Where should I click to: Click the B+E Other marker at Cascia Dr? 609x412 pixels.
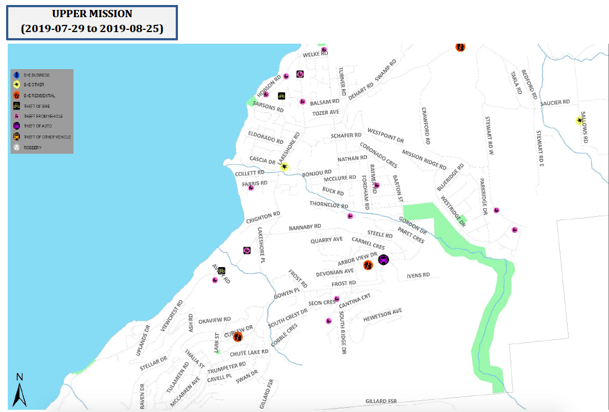285,166
